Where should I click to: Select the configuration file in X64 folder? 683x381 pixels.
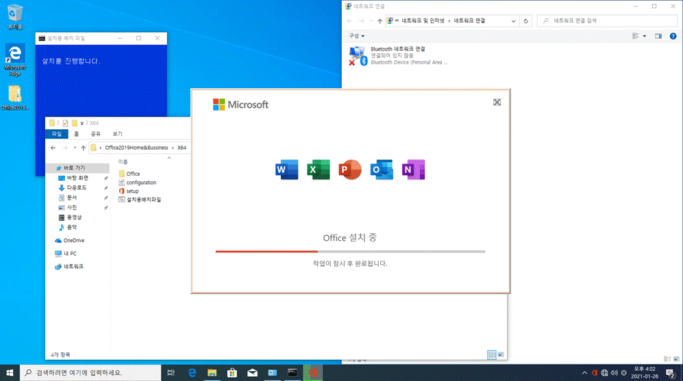[138, 182]
